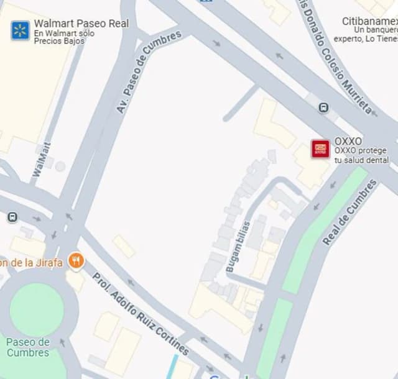Open the orange restaurant pin near Jirafa
Screen dimensions: 398x379
tap(76, 262)
